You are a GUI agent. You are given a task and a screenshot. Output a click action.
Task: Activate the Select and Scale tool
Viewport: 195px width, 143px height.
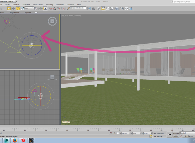point(23,9)
